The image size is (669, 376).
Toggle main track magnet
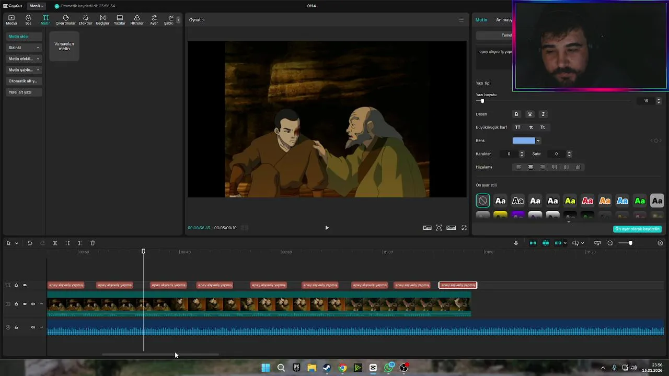pos(533,243)
